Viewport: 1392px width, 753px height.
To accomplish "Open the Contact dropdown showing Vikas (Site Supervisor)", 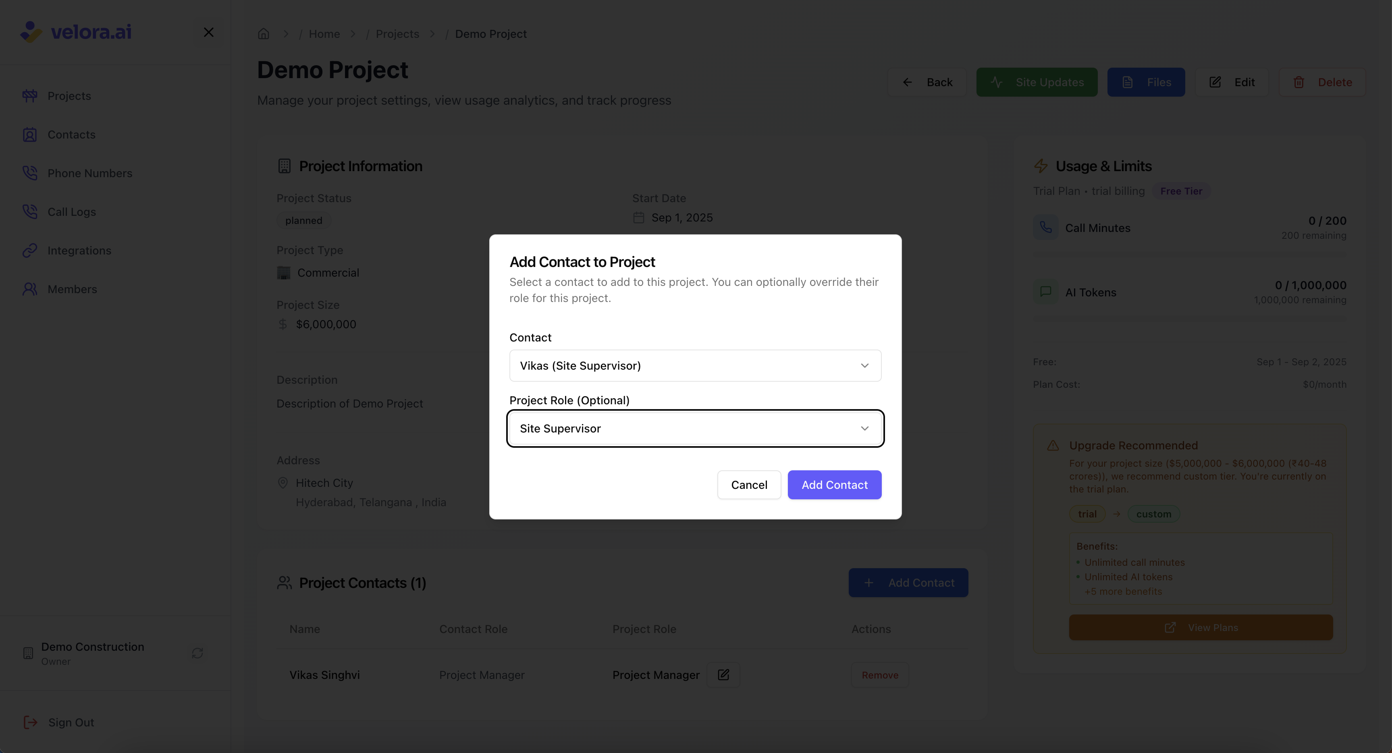I will click(695, 366).
